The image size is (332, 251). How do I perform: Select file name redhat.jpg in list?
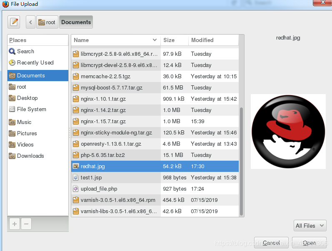93,167
